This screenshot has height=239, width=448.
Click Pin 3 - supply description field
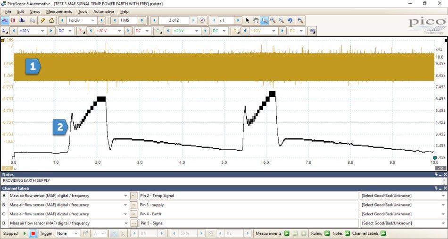(x=249, y=205)
